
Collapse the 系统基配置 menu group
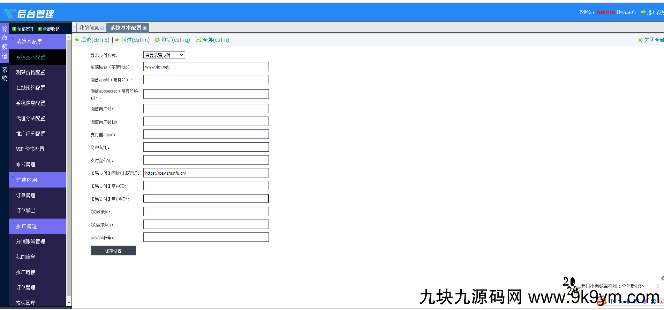coord(37,42)
